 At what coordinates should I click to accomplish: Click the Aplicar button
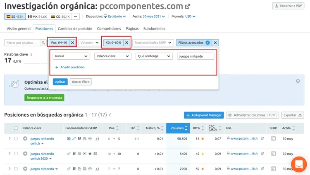pos(60,82)
